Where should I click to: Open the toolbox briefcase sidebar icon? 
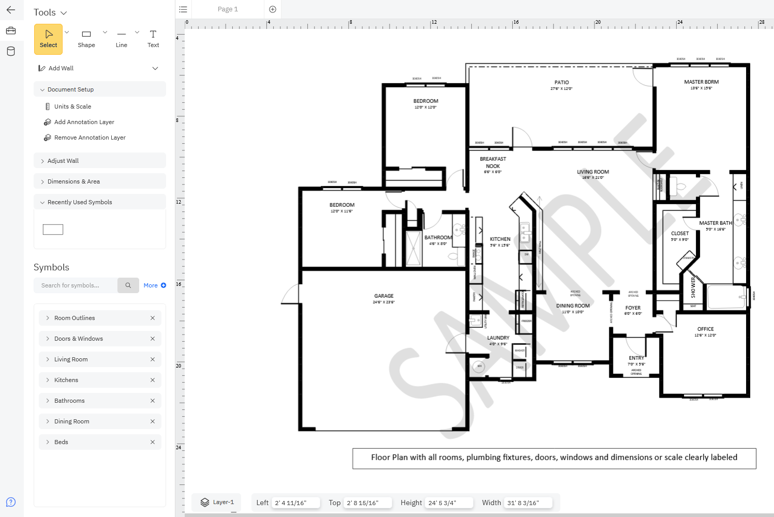click(11, 31)
